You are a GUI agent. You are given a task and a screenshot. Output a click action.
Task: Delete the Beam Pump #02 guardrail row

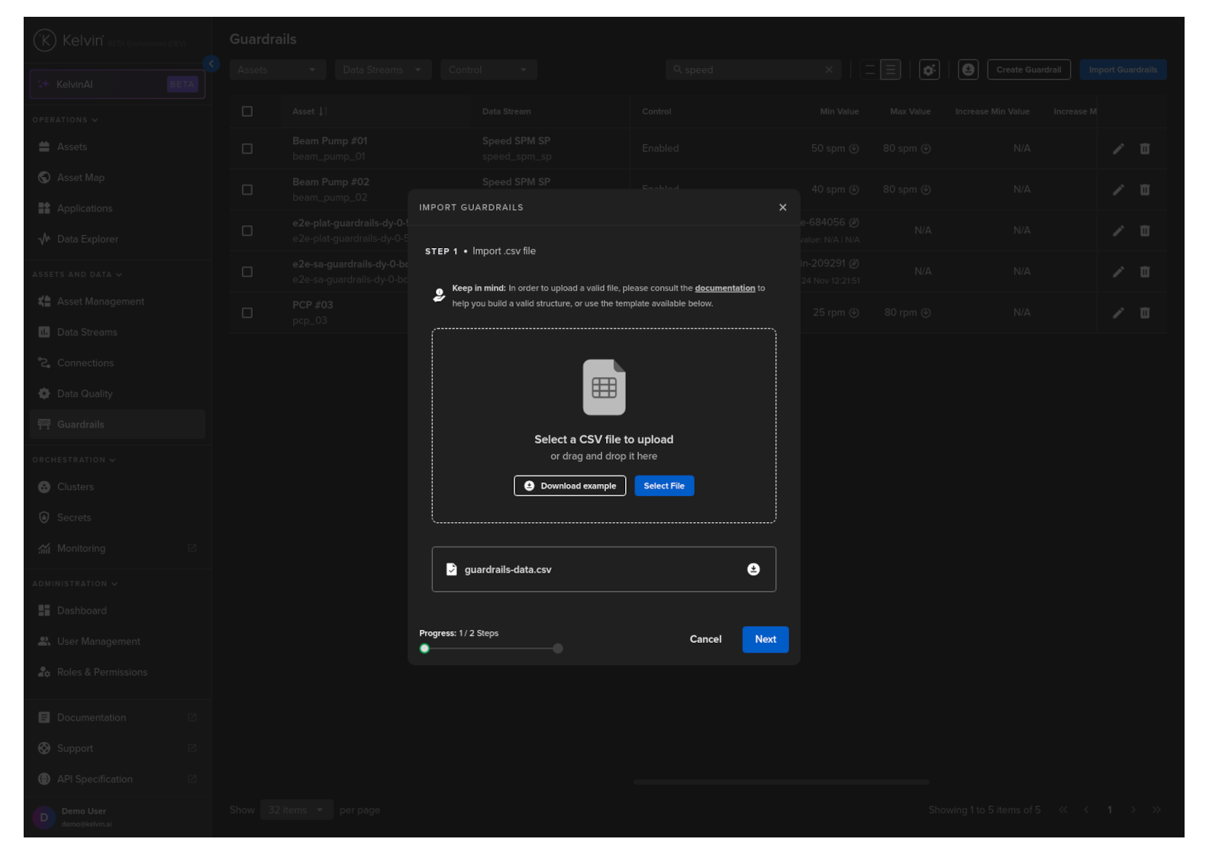coord(1144,190)
